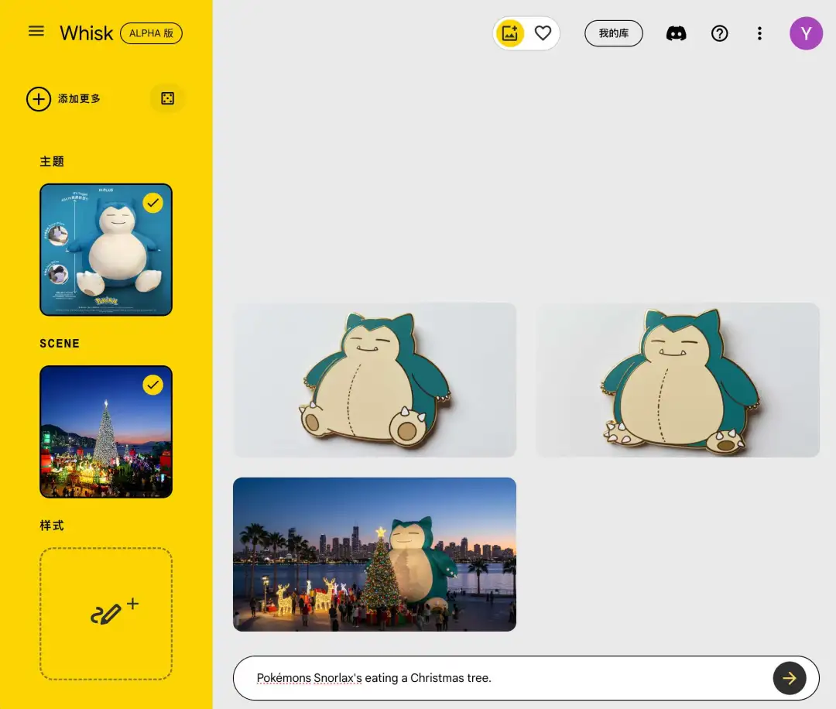Switch to the heart favorites view
Image resolution: width=836 pixels, height=709 pixels.
point(543,33)
